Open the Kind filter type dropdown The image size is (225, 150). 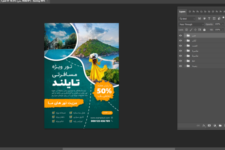tap(187, 18)
